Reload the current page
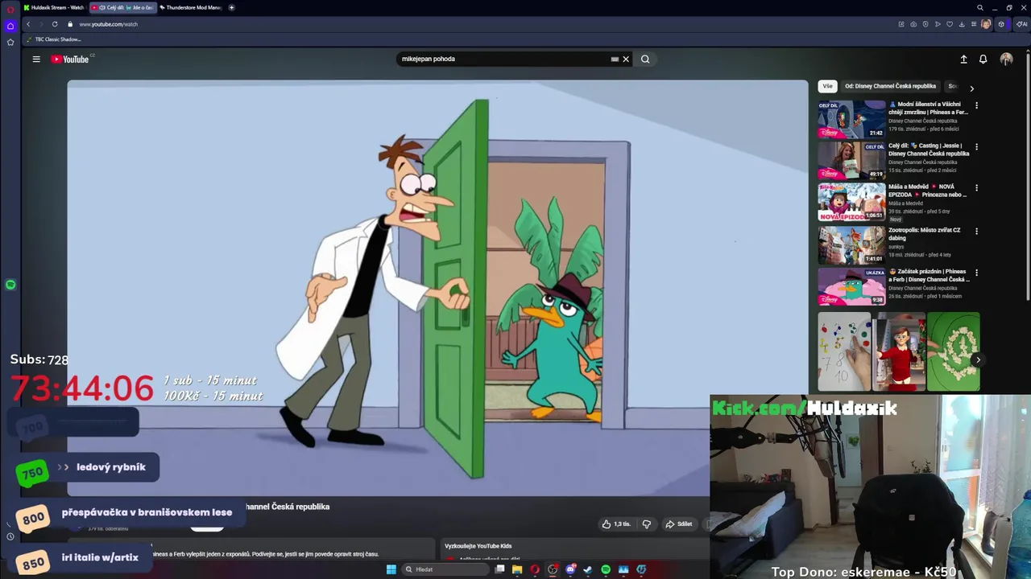Screen dimensions: 1031x579 (55, 24)
